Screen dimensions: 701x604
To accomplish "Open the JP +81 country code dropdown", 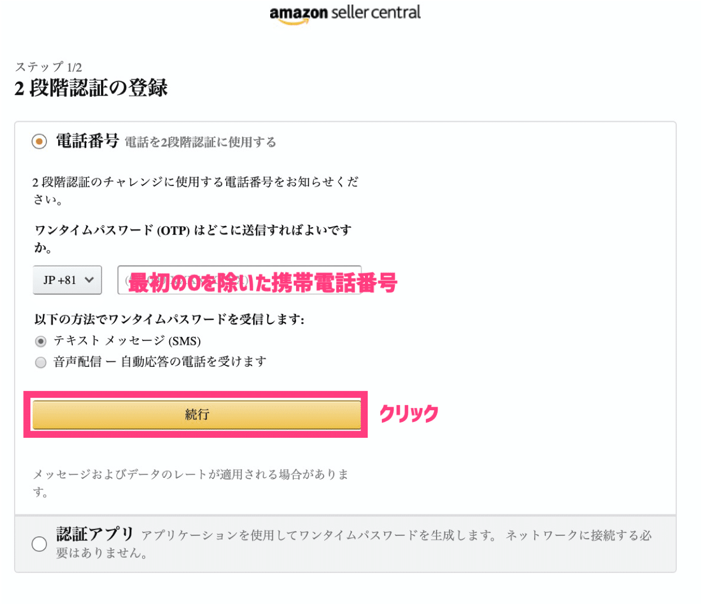I will 68,280.
